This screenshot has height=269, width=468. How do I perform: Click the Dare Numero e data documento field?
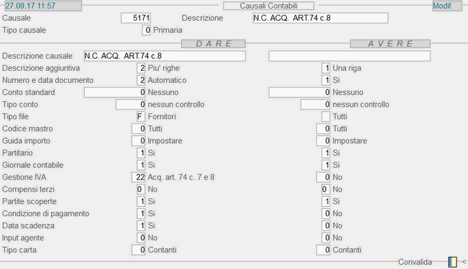(x=139, y=80)
